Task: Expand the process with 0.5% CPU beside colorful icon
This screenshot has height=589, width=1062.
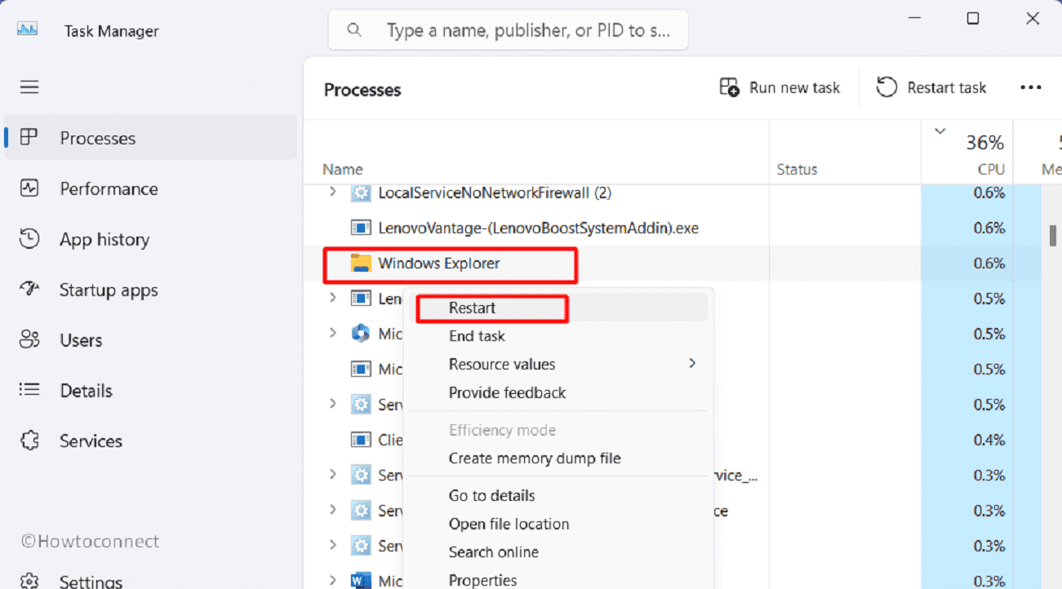Action: [x=332, y=333]
